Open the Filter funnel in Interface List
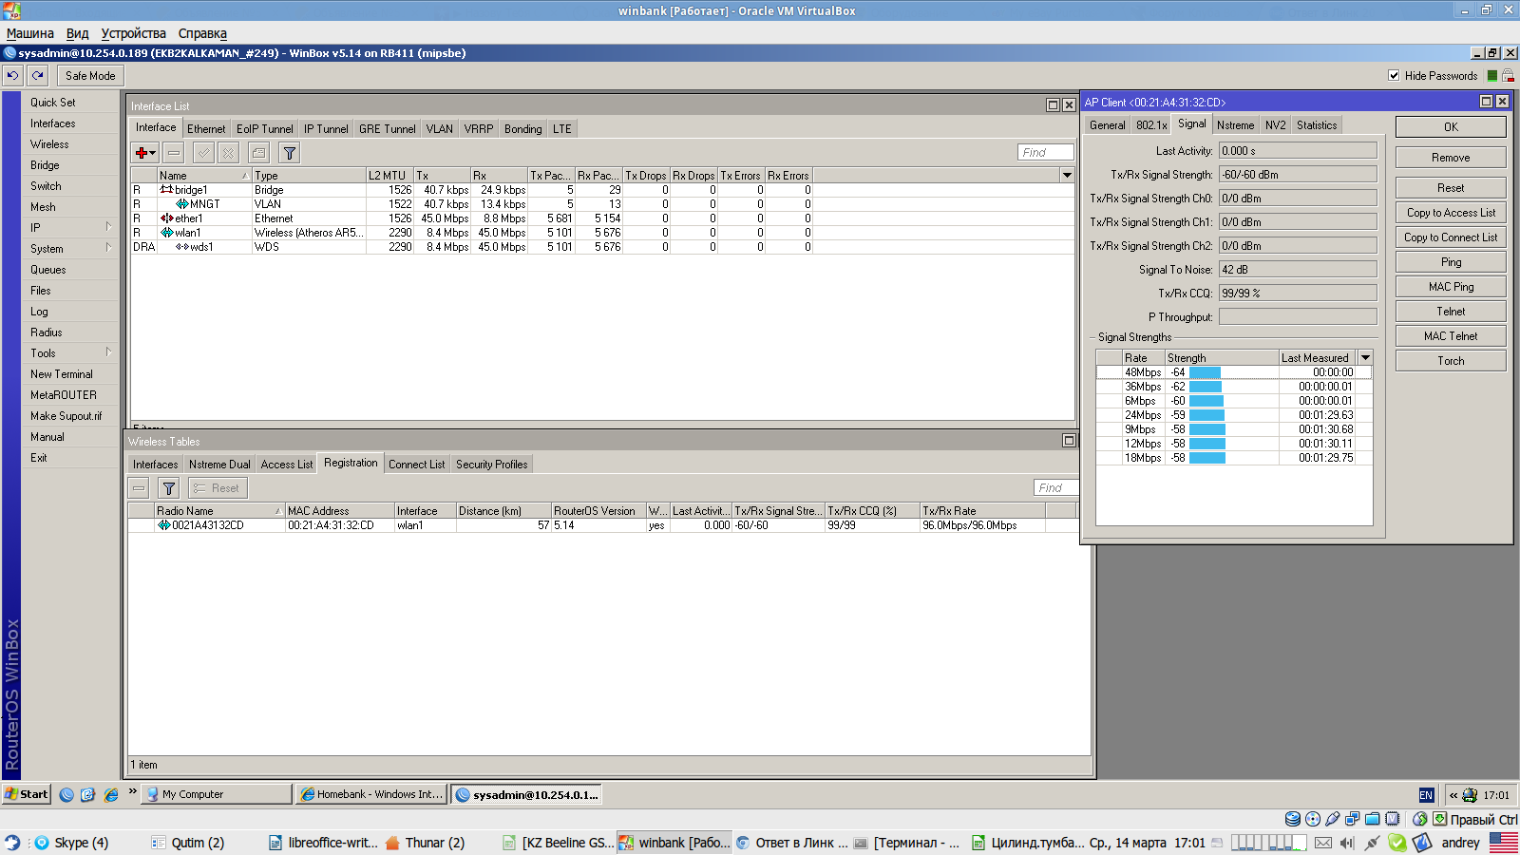 coord(290,152)
